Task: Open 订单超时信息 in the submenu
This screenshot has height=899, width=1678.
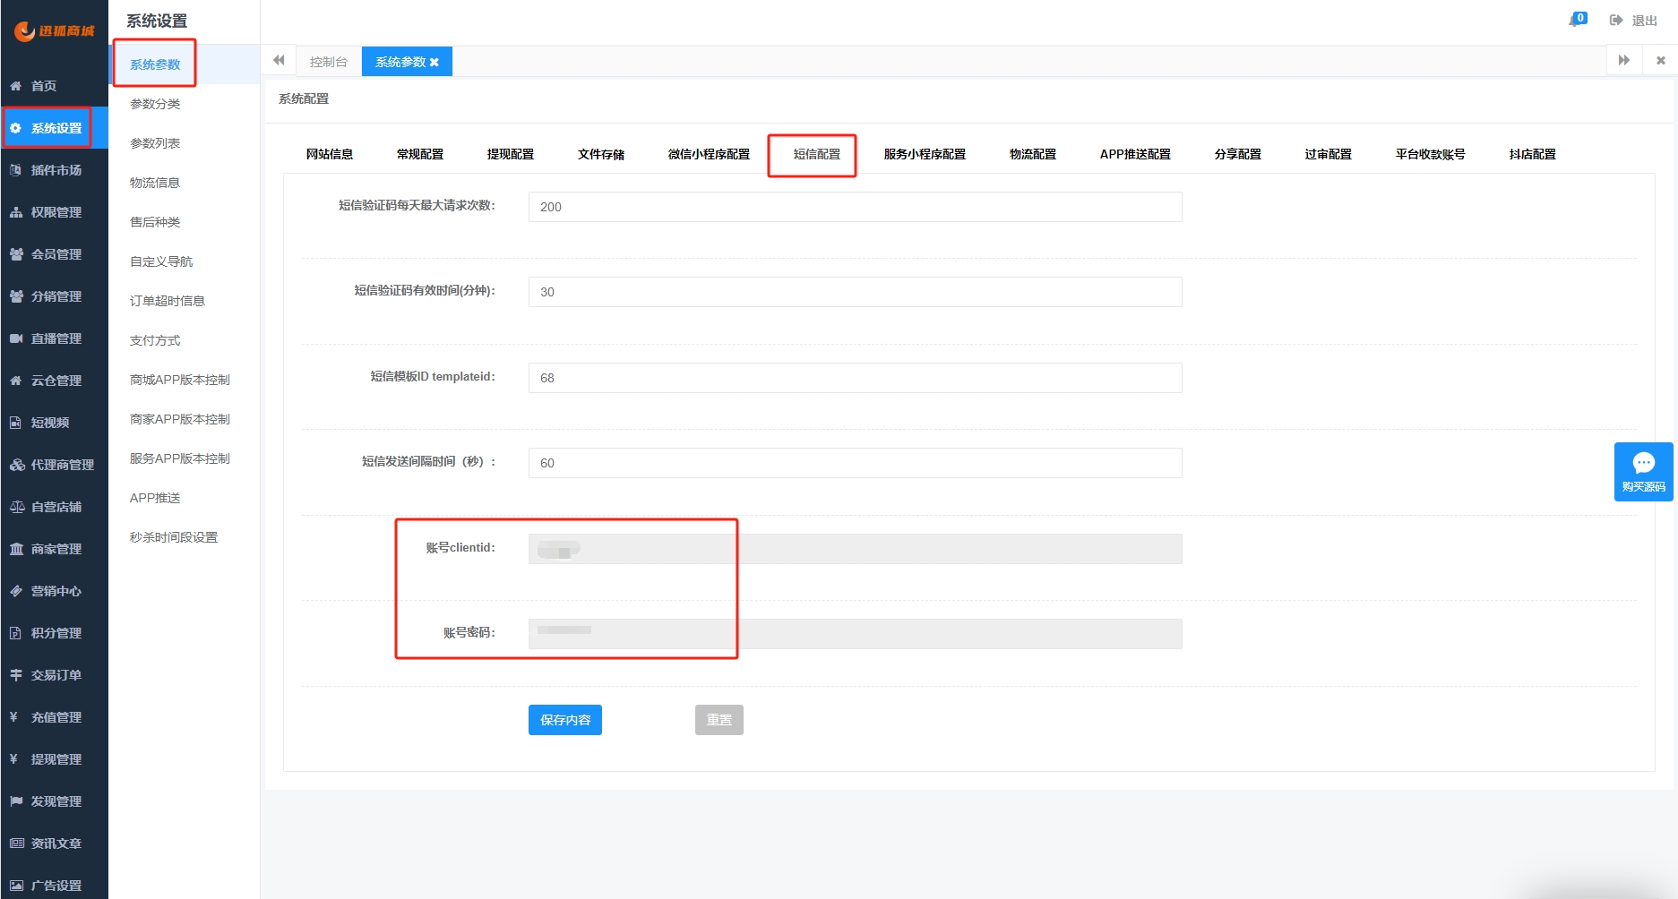Action: click(x=168, y=301)
